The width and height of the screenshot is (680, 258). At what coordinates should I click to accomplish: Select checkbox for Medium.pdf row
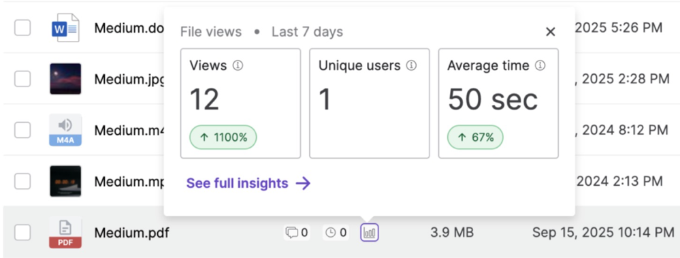pos(22,233)
